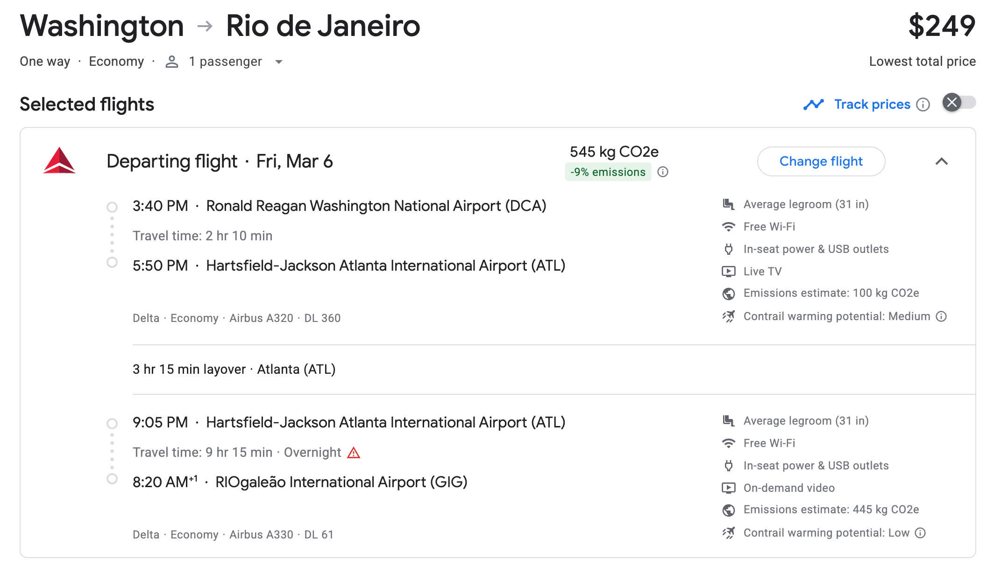Click the Change flight button
The width and height of the screenshot is (994, 573).
821,161
